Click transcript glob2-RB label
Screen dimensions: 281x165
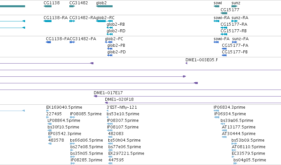(x=116, y=24)
